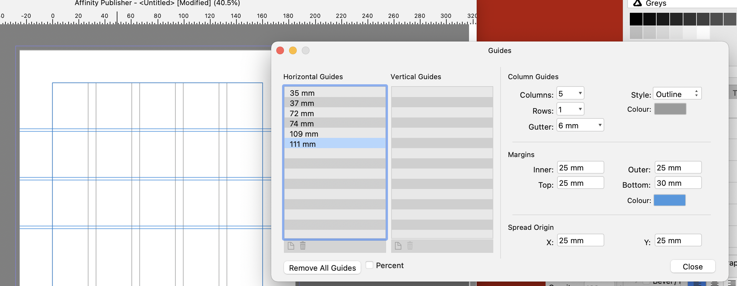Add a new horizontal guide icon

pyautogui.click(x=291, y=246)
